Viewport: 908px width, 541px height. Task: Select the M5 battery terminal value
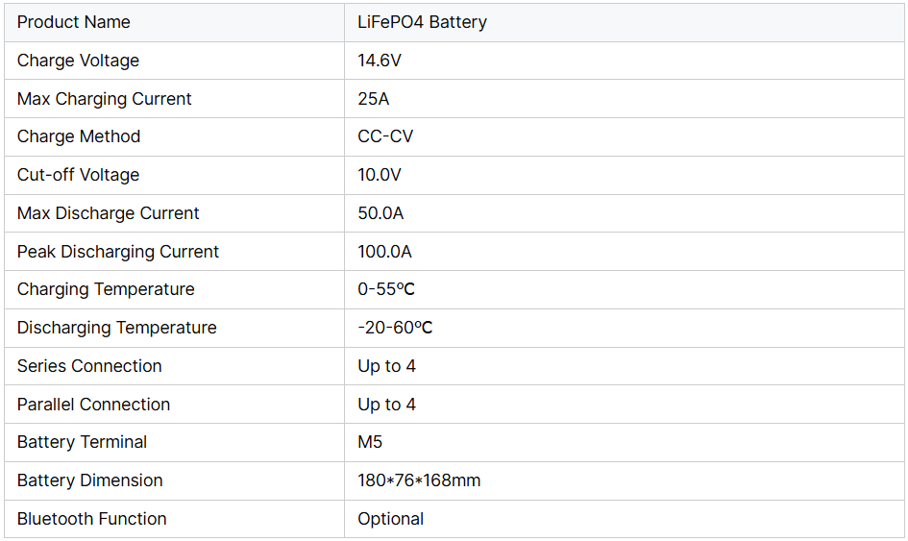tap(370, 442)
